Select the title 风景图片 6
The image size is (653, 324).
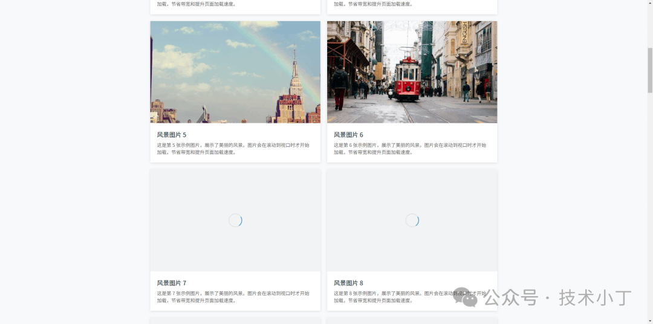[x=348, y=135]
